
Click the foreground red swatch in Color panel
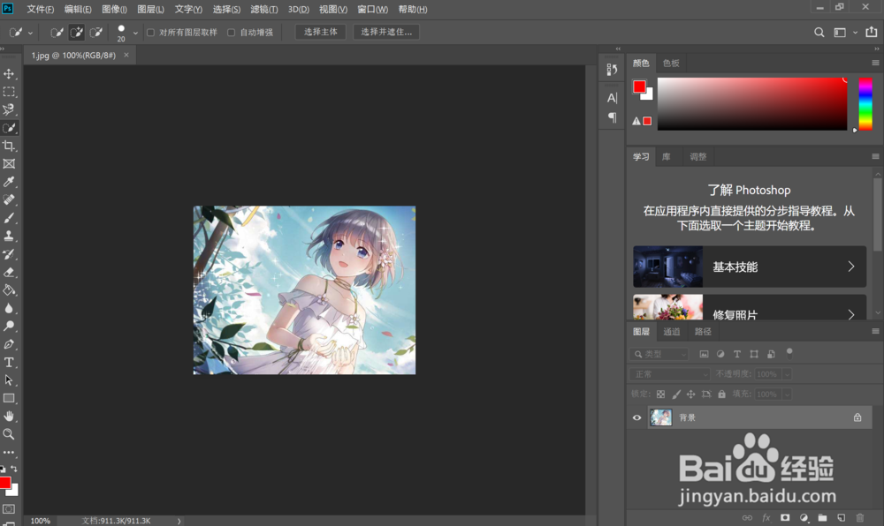[x=639, y=86]
